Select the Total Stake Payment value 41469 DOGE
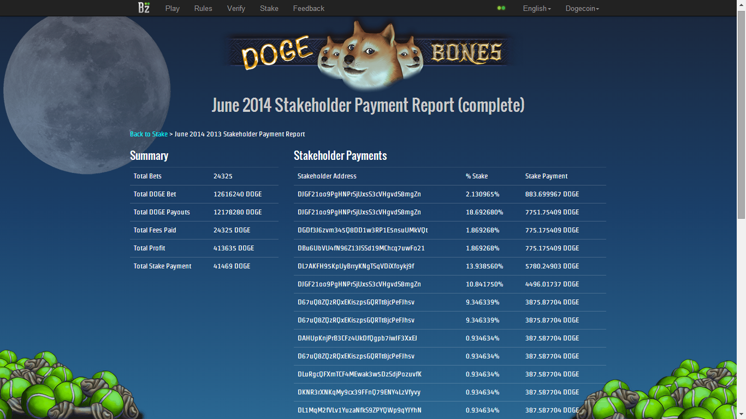 [232, 266]
